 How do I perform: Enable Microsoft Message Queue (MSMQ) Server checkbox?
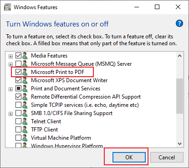[x=18, y=64]
